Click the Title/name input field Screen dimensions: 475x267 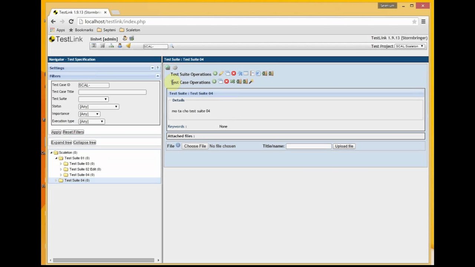point(308,146)
